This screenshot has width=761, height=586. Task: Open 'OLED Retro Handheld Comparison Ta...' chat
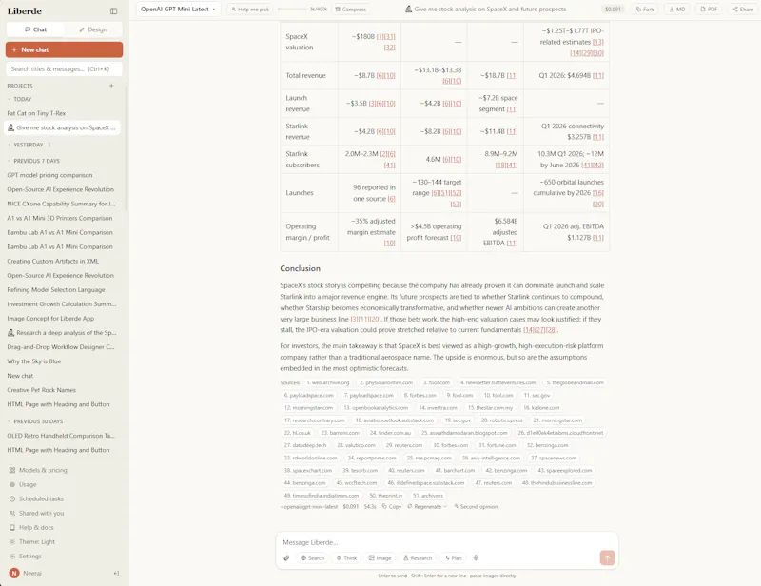coord(61,436)
